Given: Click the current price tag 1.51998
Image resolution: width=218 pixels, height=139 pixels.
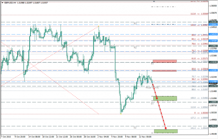Looking at the screenshot, I should pos(213,81).
